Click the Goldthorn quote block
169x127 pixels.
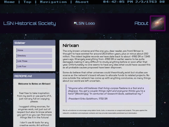pos(108,93)
